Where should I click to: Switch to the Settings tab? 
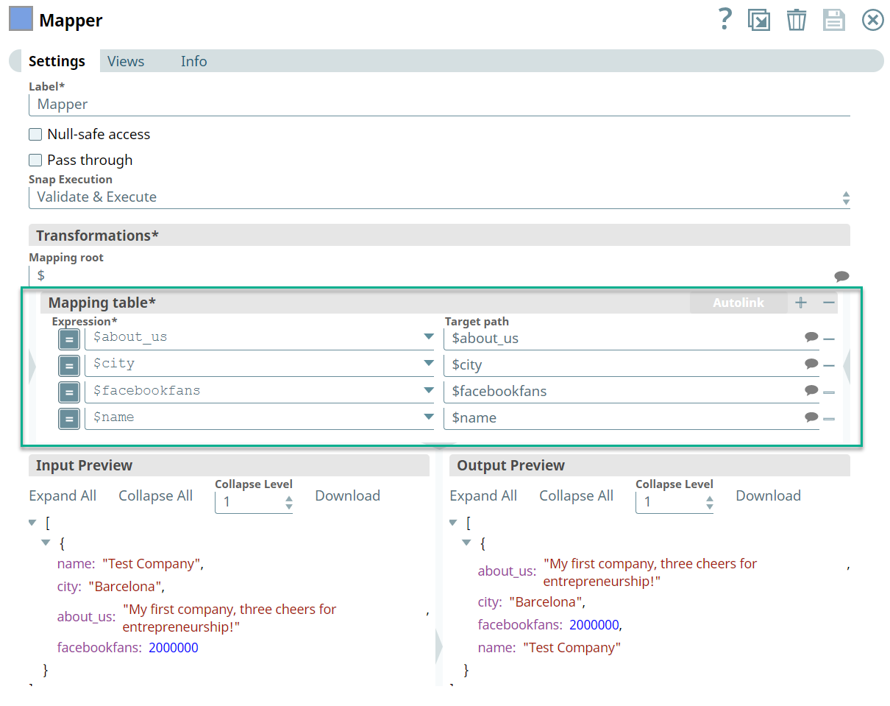57,61
